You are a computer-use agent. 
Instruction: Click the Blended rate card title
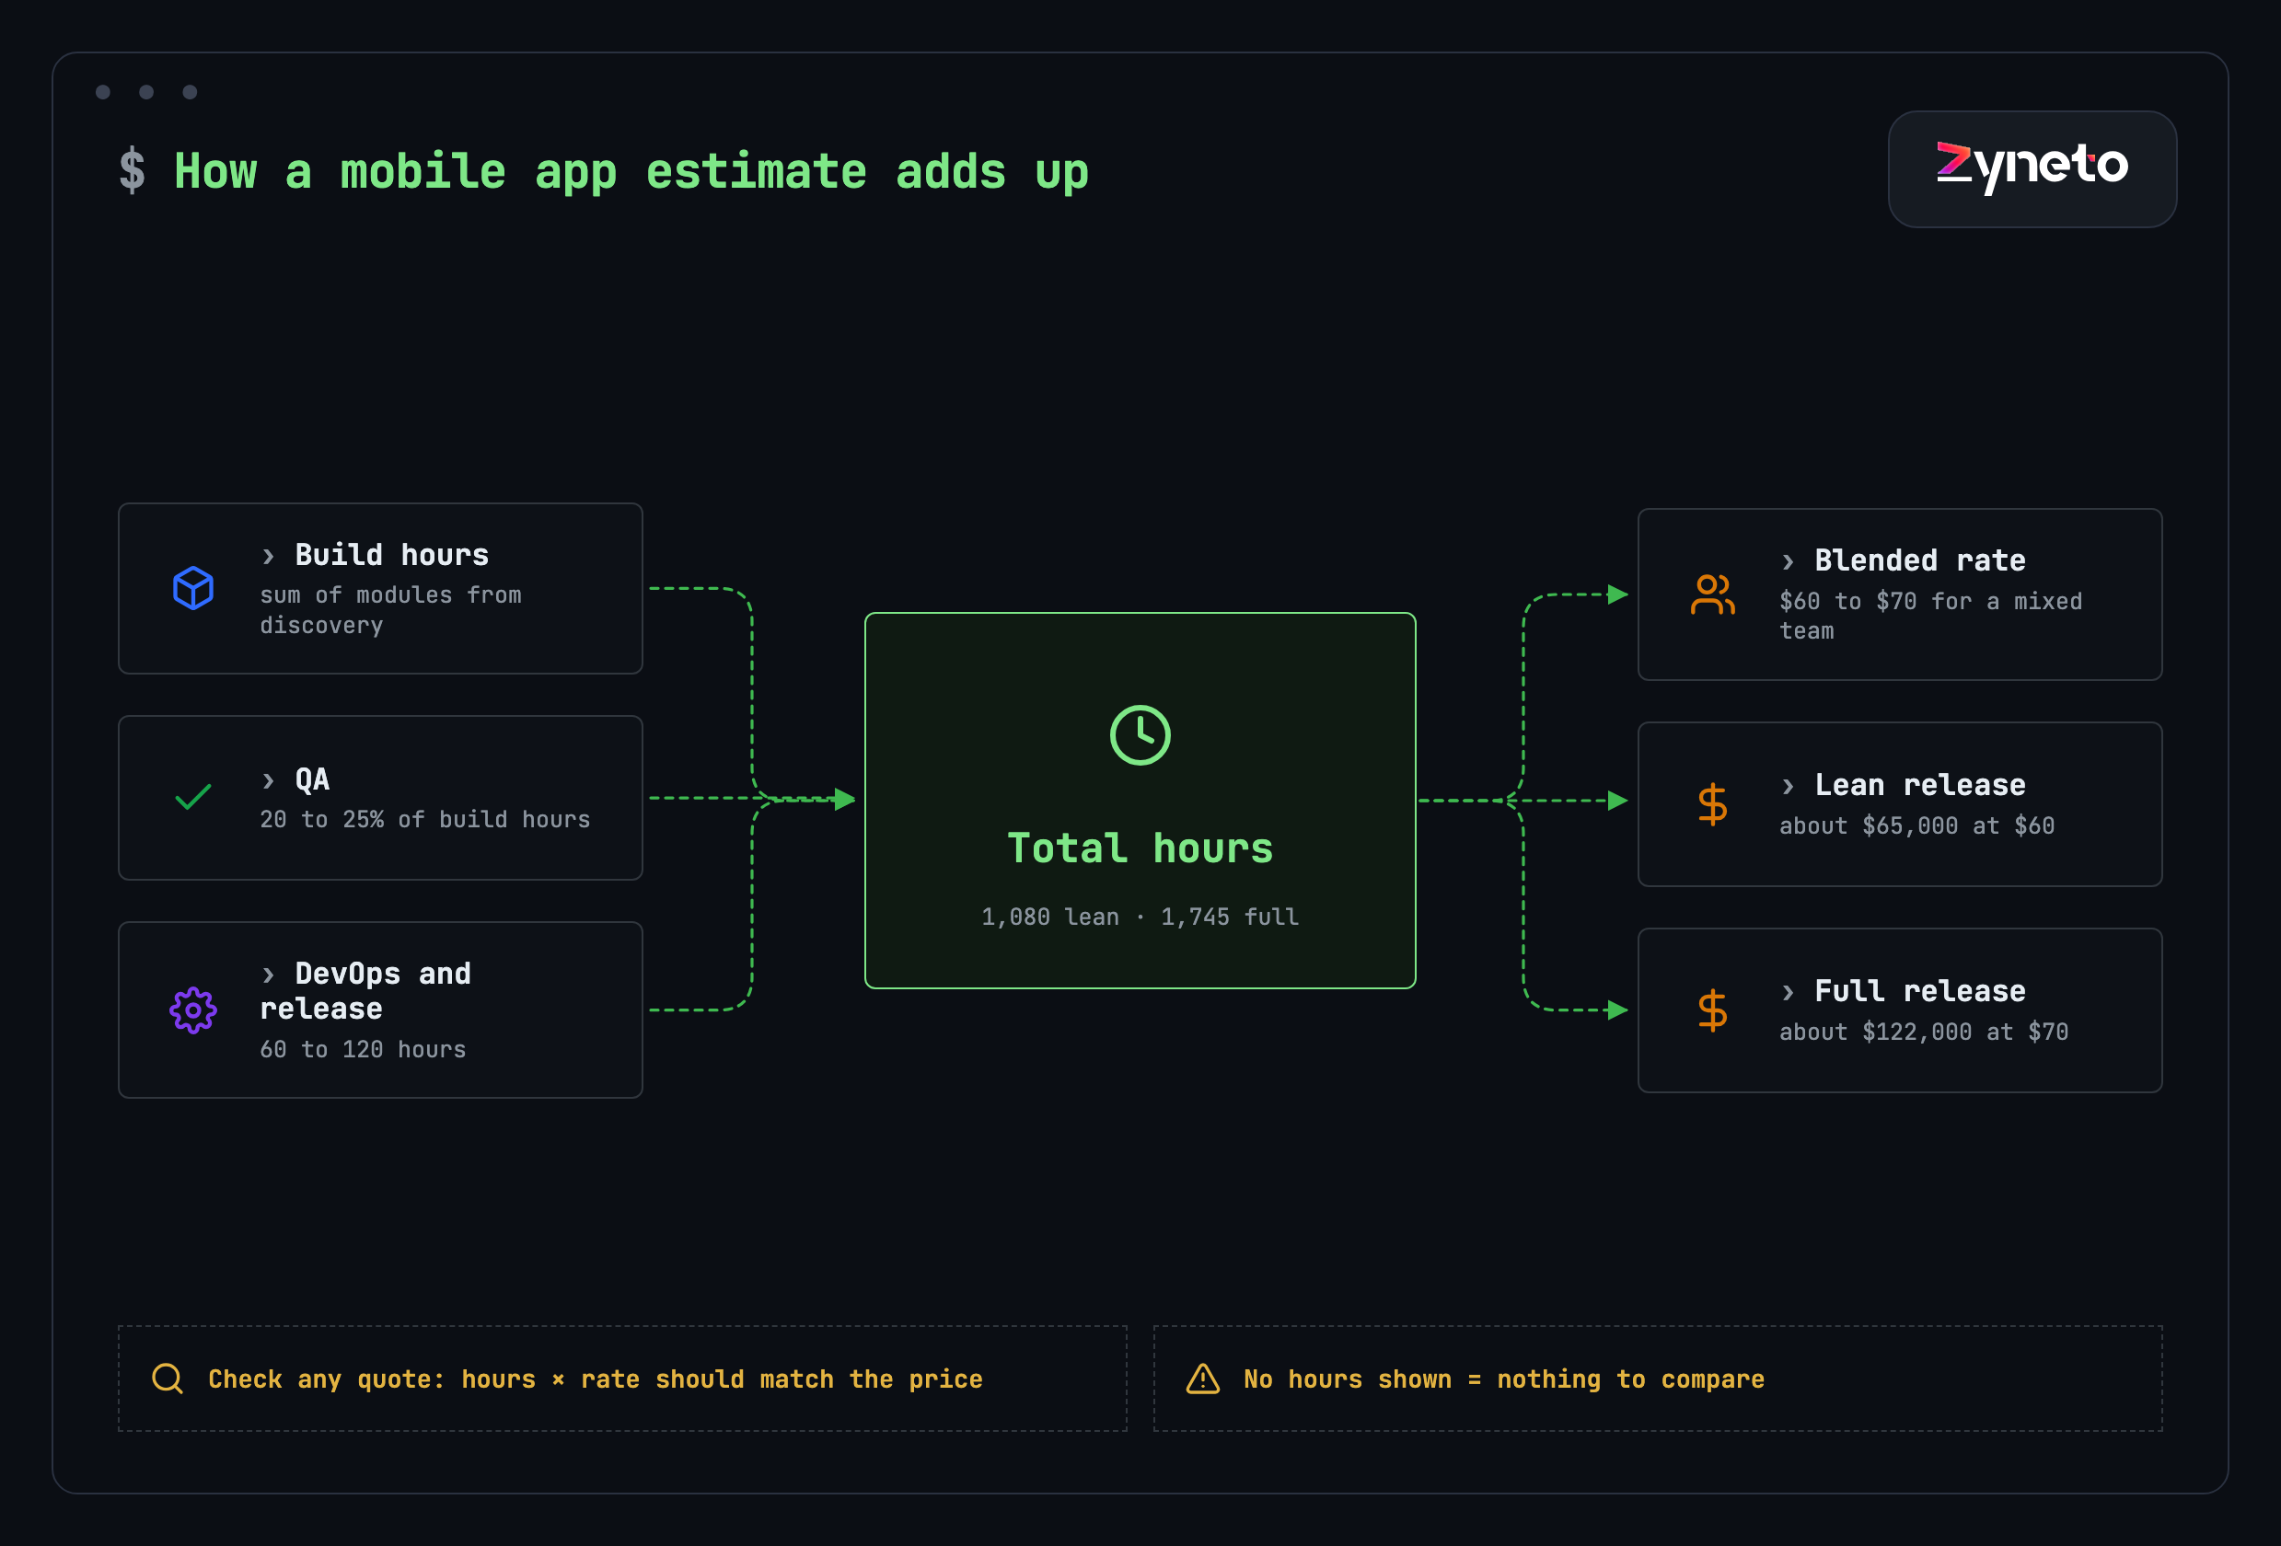pyautogui.click(x=1920, y=561)
